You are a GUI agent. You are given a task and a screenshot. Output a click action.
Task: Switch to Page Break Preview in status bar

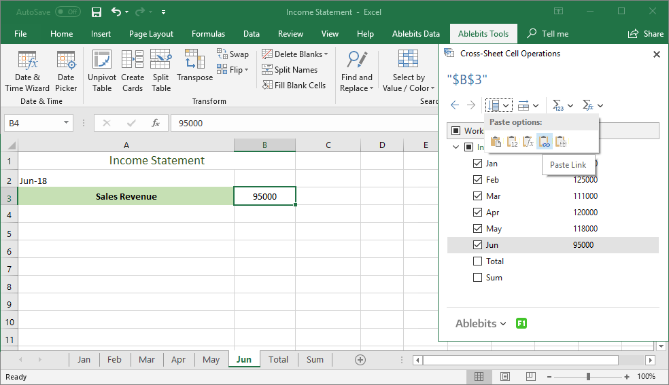531,376
